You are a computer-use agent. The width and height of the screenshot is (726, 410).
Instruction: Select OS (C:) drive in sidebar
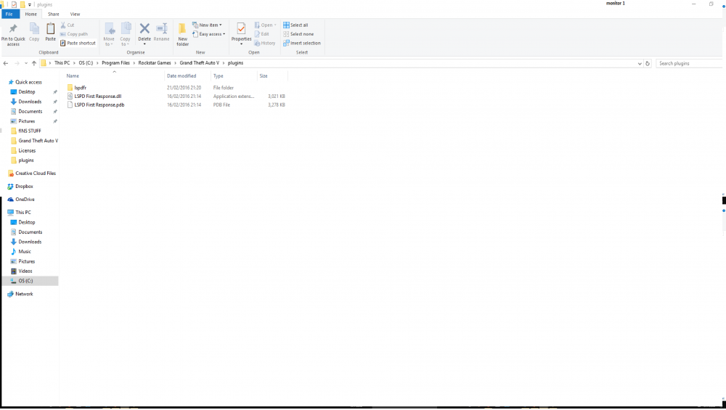click(30, 281)
